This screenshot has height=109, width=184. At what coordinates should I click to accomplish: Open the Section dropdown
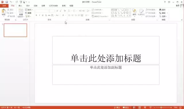[28, 16]
